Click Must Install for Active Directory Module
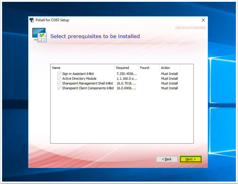 click(x=170, y=79)
